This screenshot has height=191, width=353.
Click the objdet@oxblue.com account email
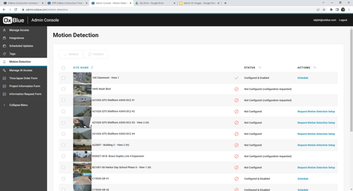coord(324,20)
